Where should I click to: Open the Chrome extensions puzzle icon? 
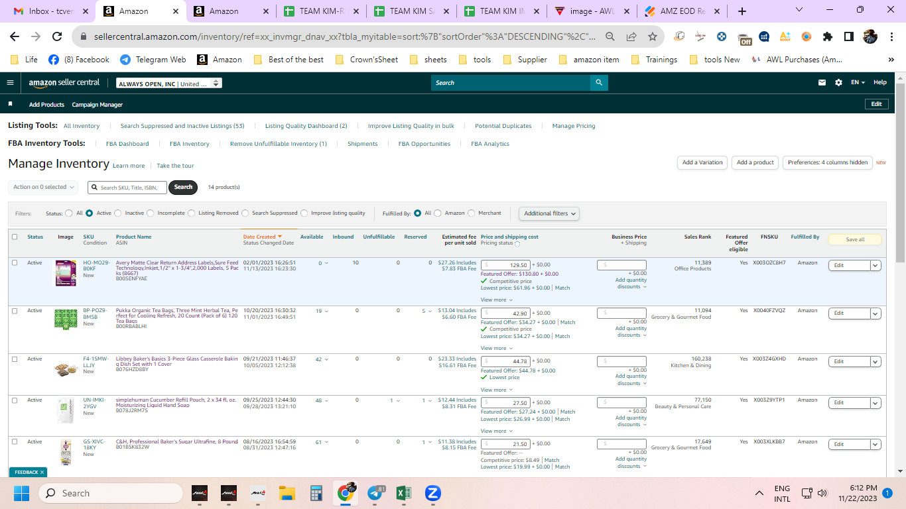pos(827,36)
